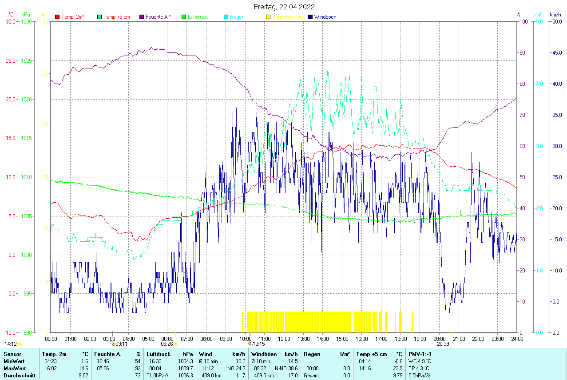This screenshot has height=380, width=567.
Task: Click the dark blue Windböen legend swatch
Action: click(310, 17)
